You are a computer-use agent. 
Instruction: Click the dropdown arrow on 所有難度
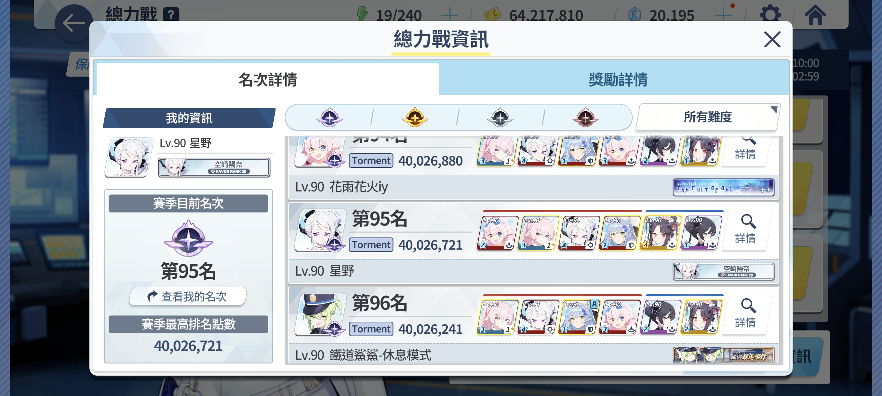(773, 109)
